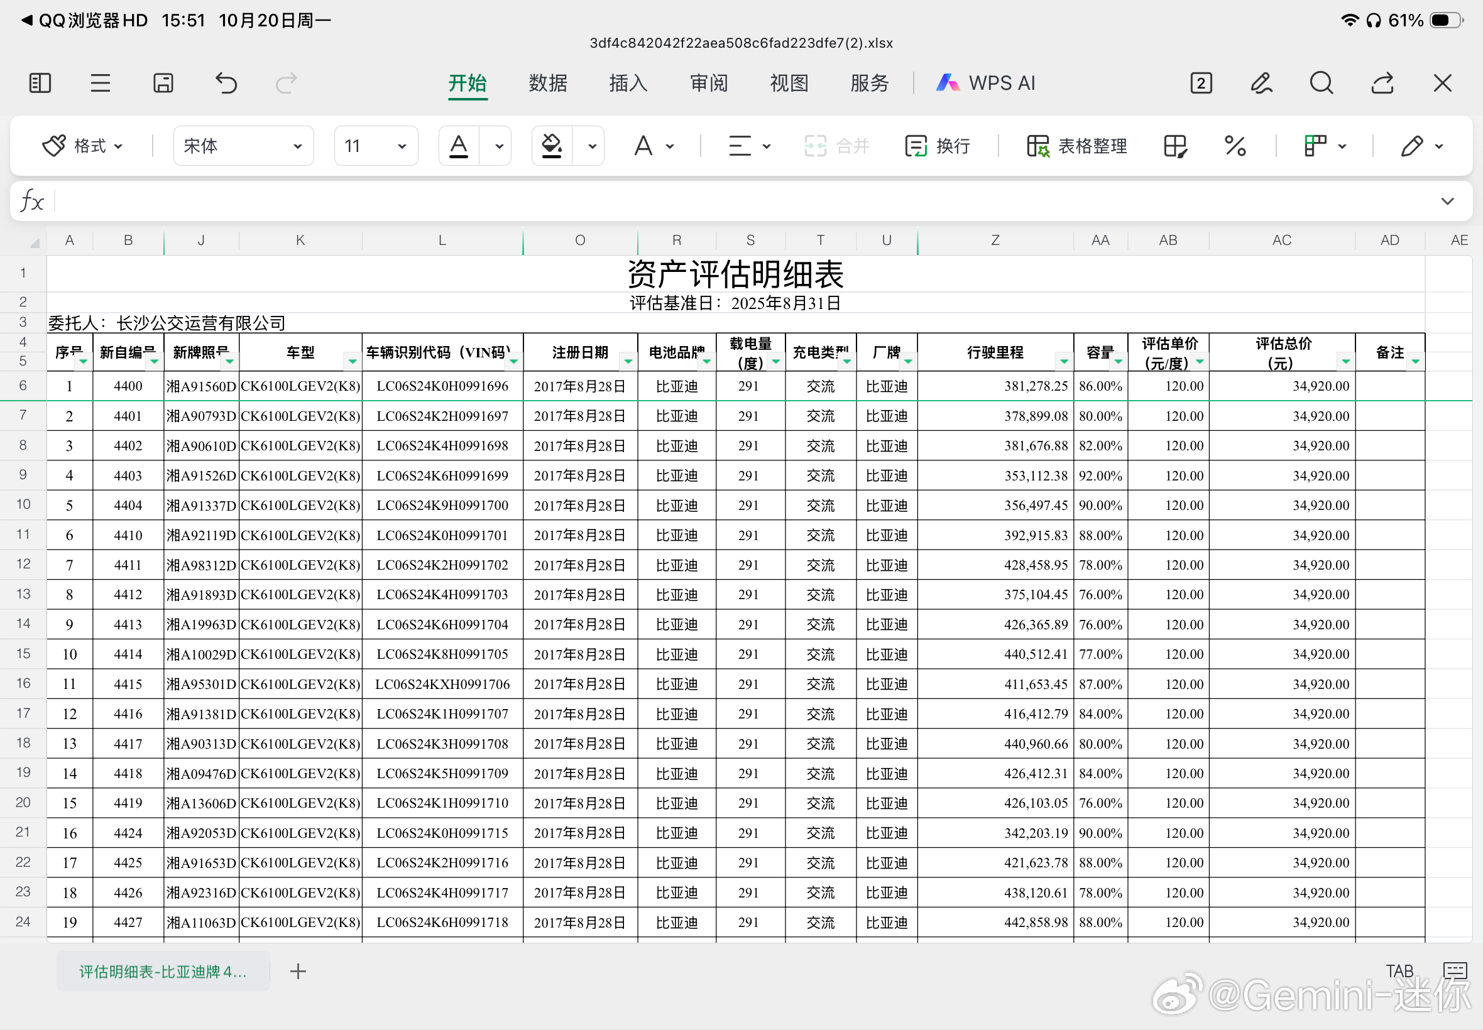The width and height of the screenshot is (1483, 1030).
Task: Click the fill color bucket swatch
Action: [x=551, y=146]
